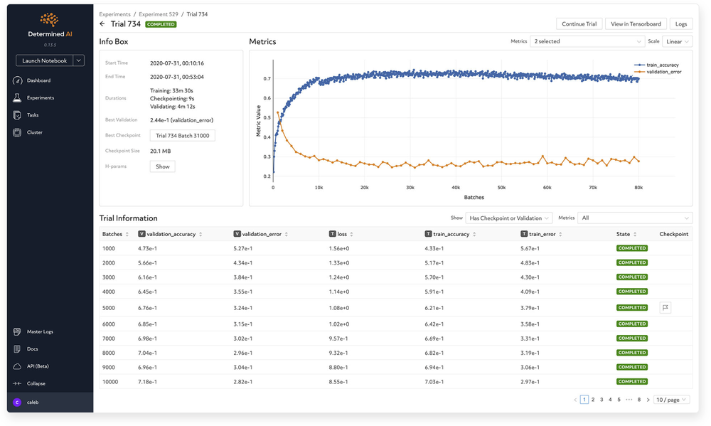711x426 pixels.
Task: Click View in Tensorboard button
Action: pos(636,24)
